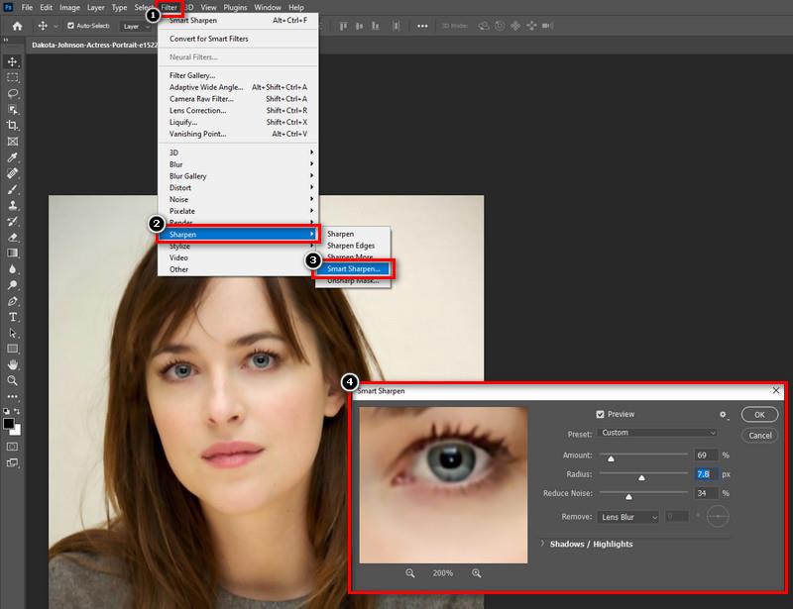Choose Camera Raw Filter... menu entry

point(238,99)
